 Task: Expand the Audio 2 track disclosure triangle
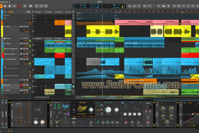tap(4, 27)
